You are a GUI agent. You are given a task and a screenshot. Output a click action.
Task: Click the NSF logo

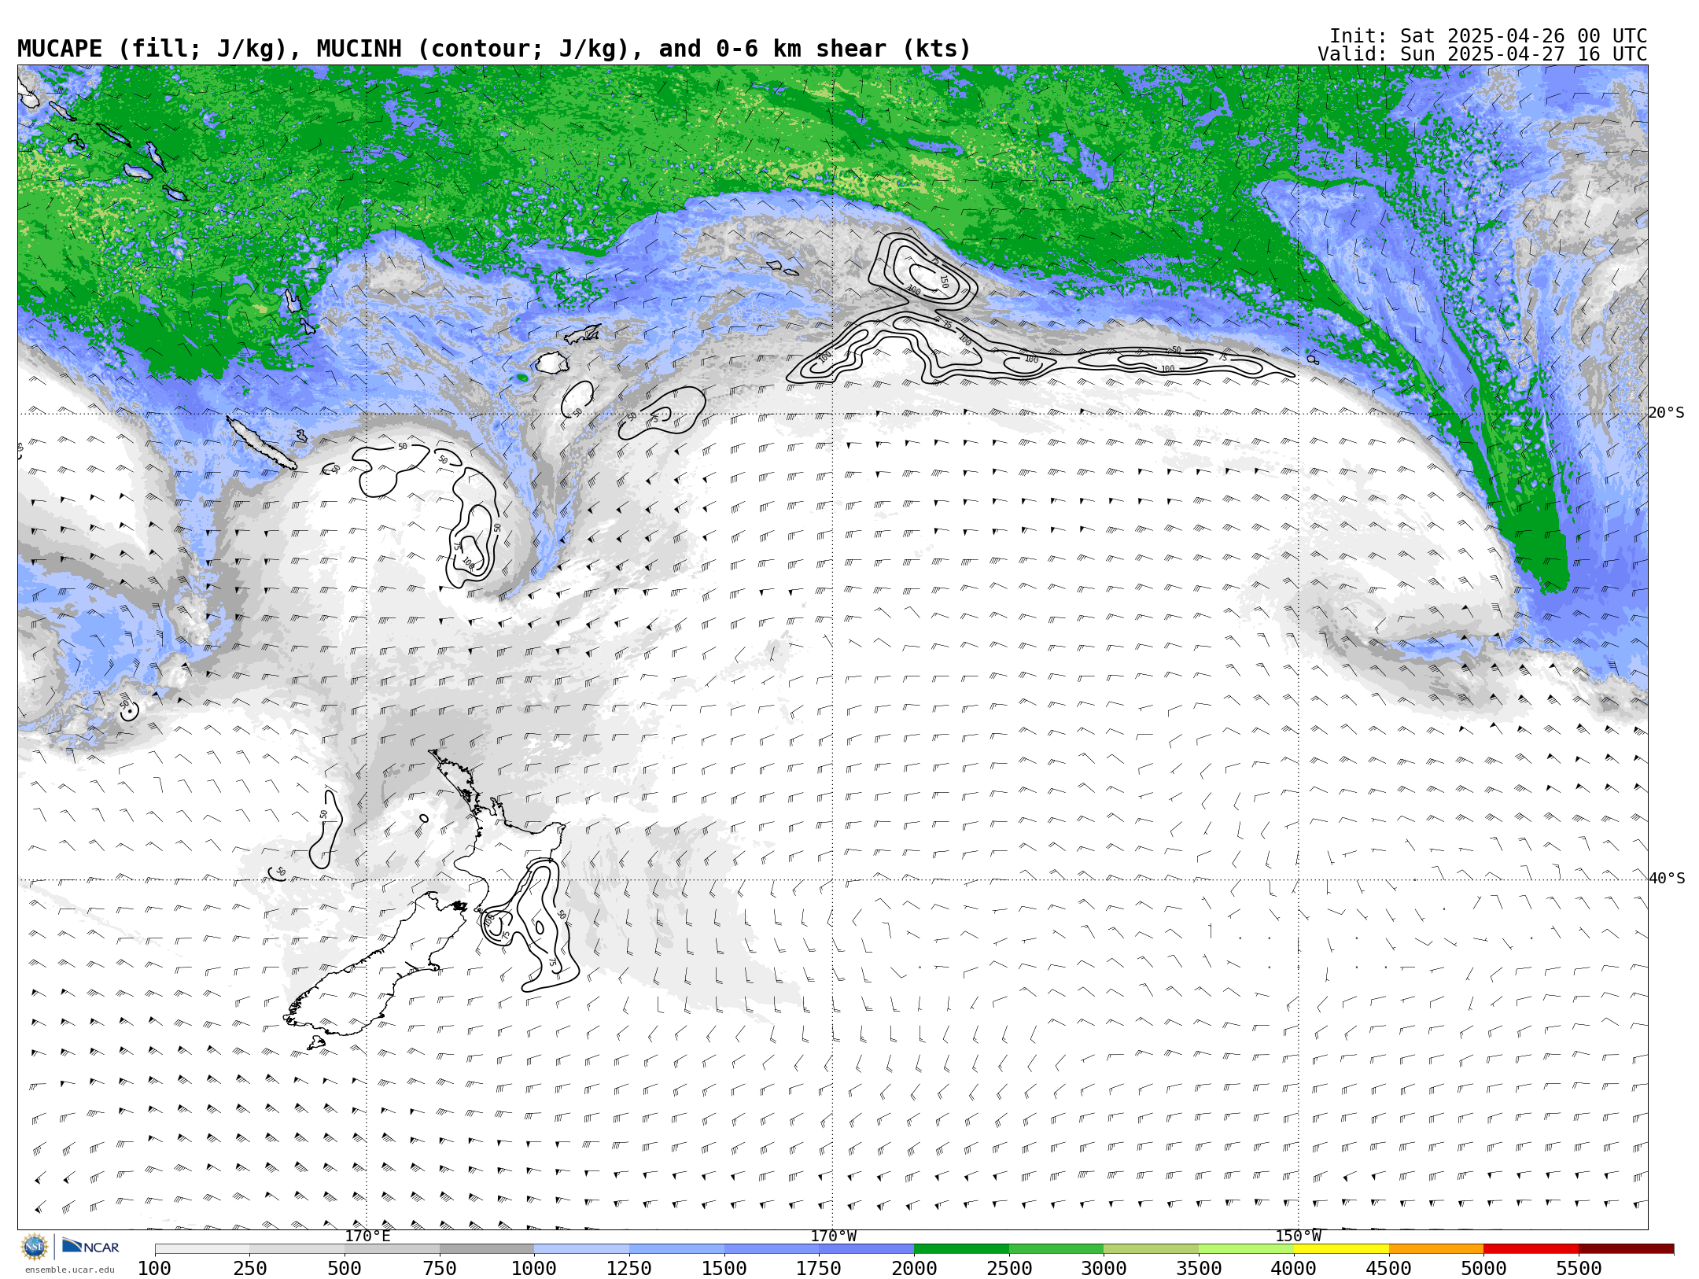(35, 1247)
